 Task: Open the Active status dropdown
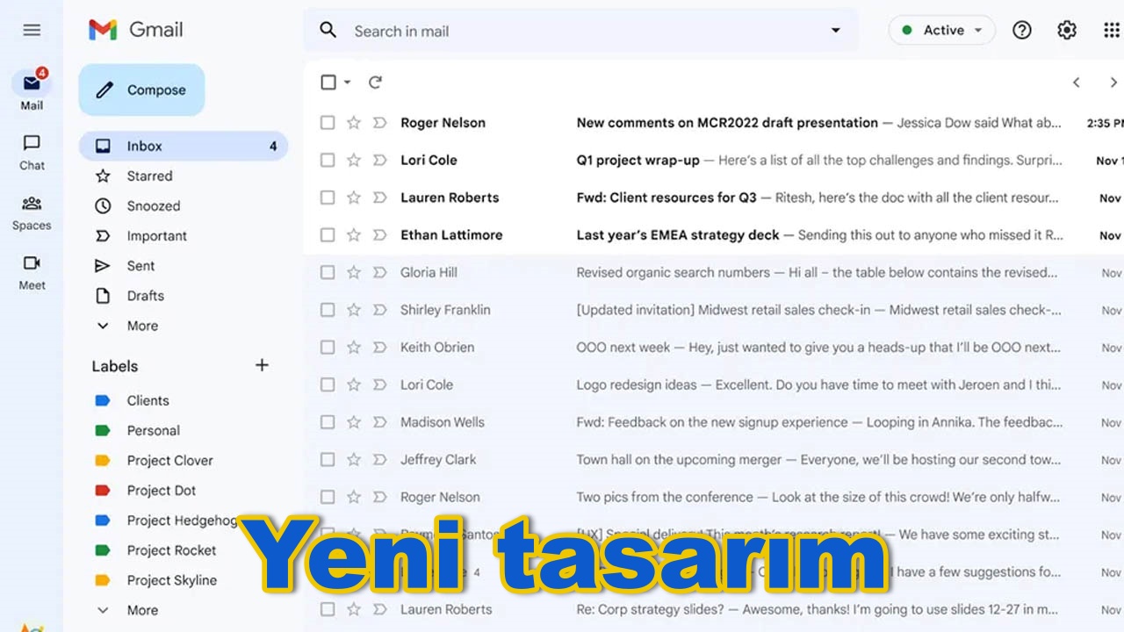click(942, 31)
